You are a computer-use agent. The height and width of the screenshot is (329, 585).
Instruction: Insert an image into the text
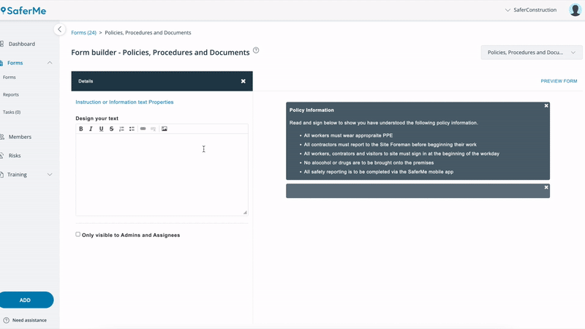click(165, 129)
